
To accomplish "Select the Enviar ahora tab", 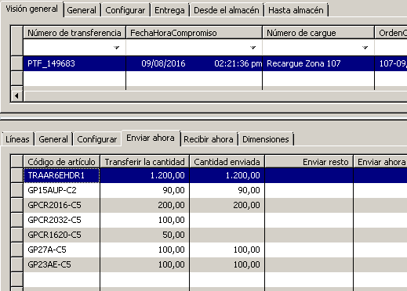I will pos(151,138).
